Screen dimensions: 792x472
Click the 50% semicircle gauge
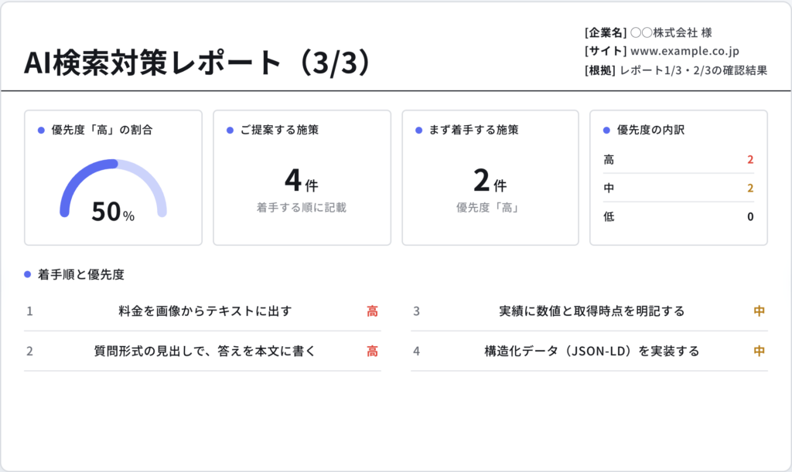pos(113,189)
